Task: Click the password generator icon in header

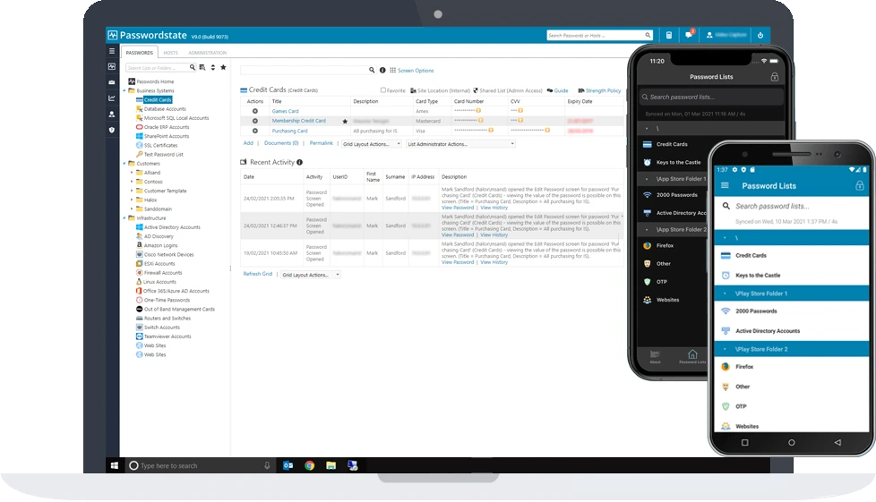Action: click(x=669, y=35)
